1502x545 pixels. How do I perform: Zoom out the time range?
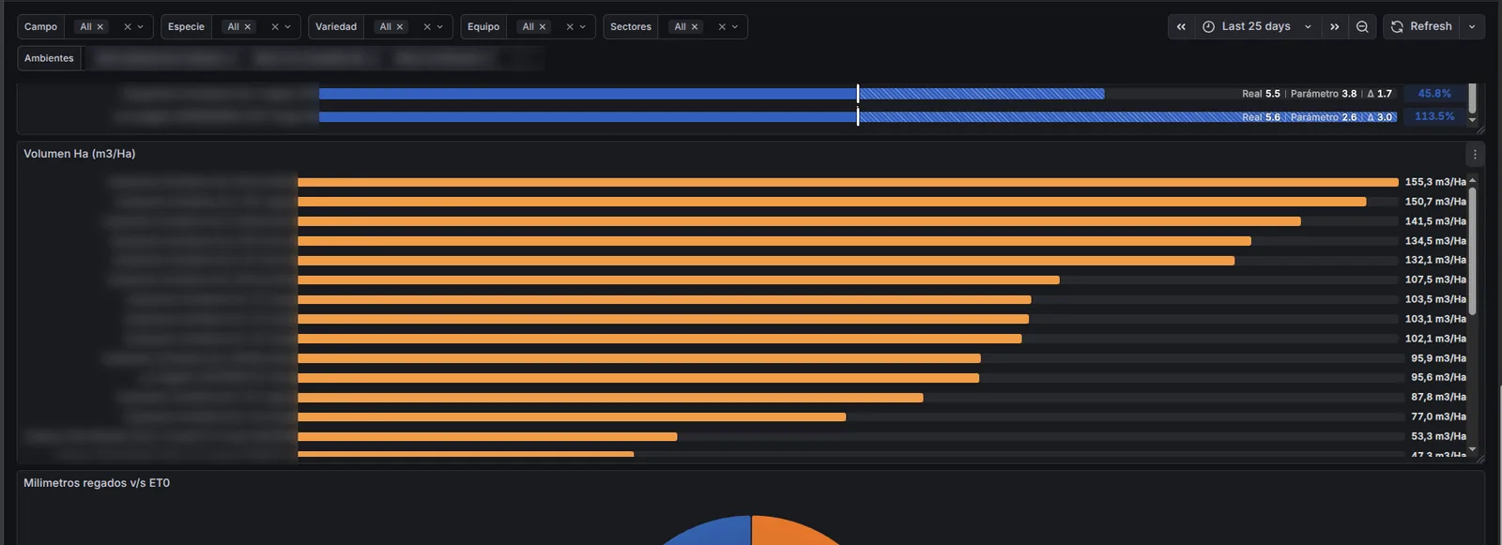1362,27
